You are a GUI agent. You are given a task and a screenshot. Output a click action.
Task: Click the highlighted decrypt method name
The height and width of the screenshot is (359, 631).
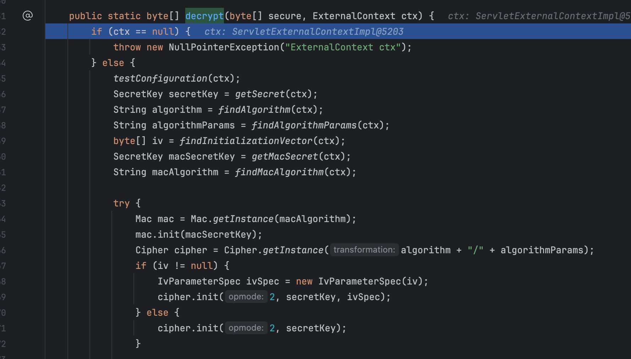tap(204, 16)
